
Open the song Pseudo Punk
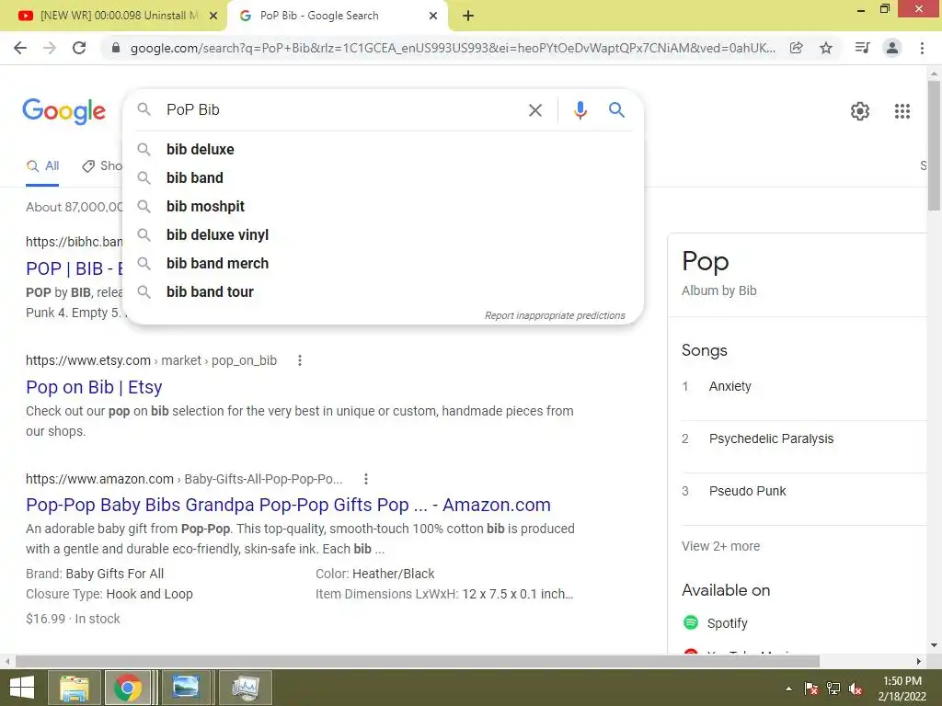click(x=747, y=491)
